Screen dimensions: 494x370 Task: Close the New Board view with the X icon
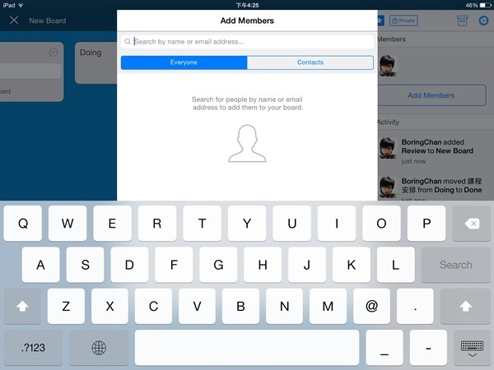[14, 21]
